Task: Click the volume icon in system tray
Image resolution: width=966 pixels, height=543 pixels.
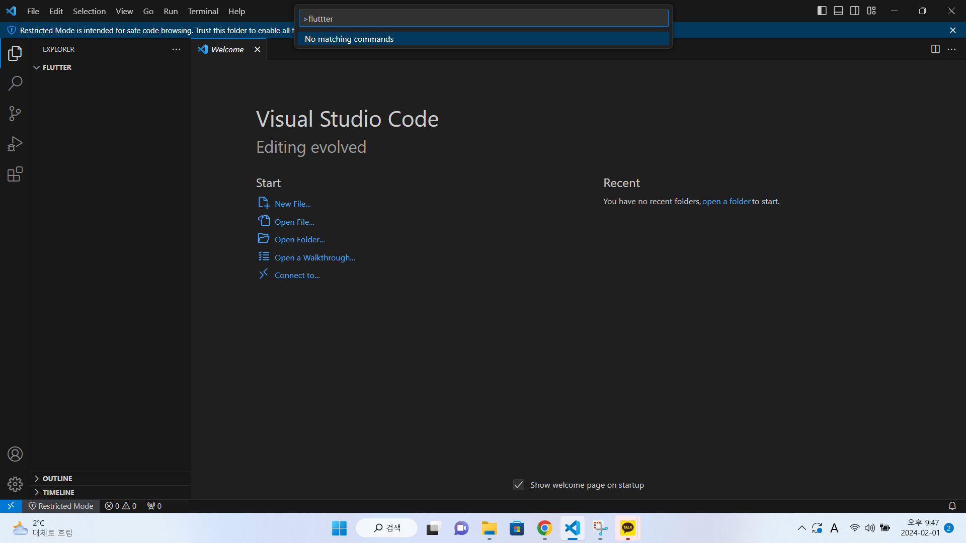Action: pyautogui.click(x=870, y=528)
